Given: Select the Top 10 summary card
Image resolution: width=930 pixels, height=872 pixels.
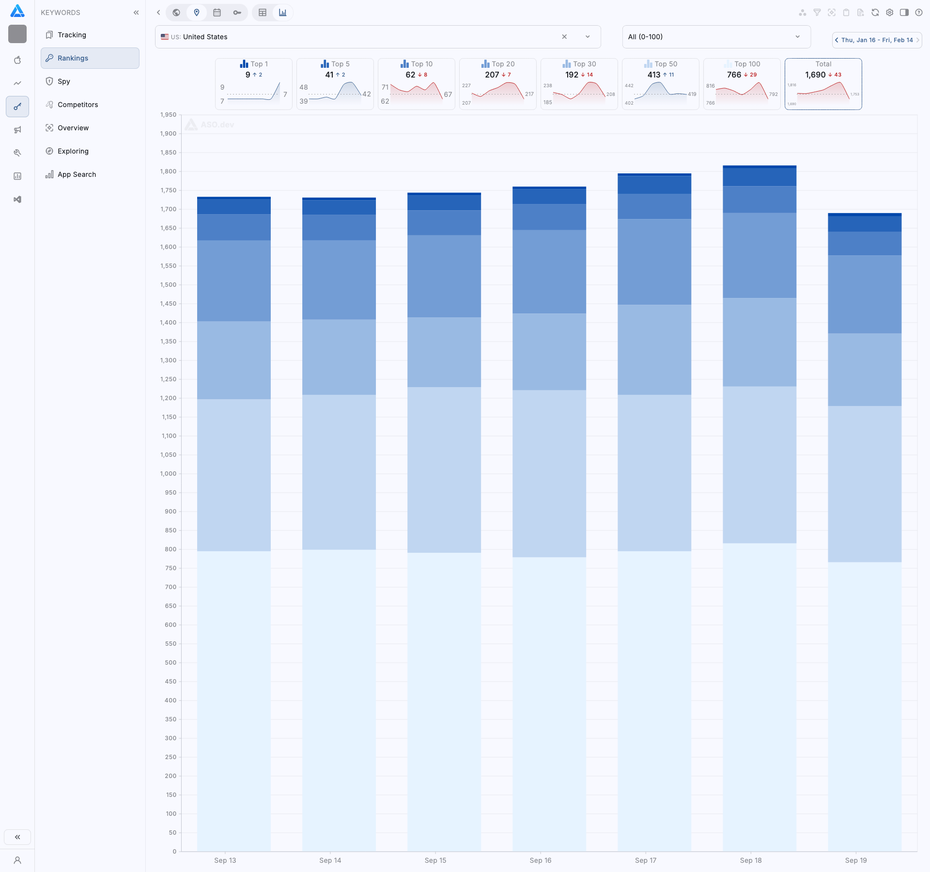Looking at the screenshot, I should point(417,84).
